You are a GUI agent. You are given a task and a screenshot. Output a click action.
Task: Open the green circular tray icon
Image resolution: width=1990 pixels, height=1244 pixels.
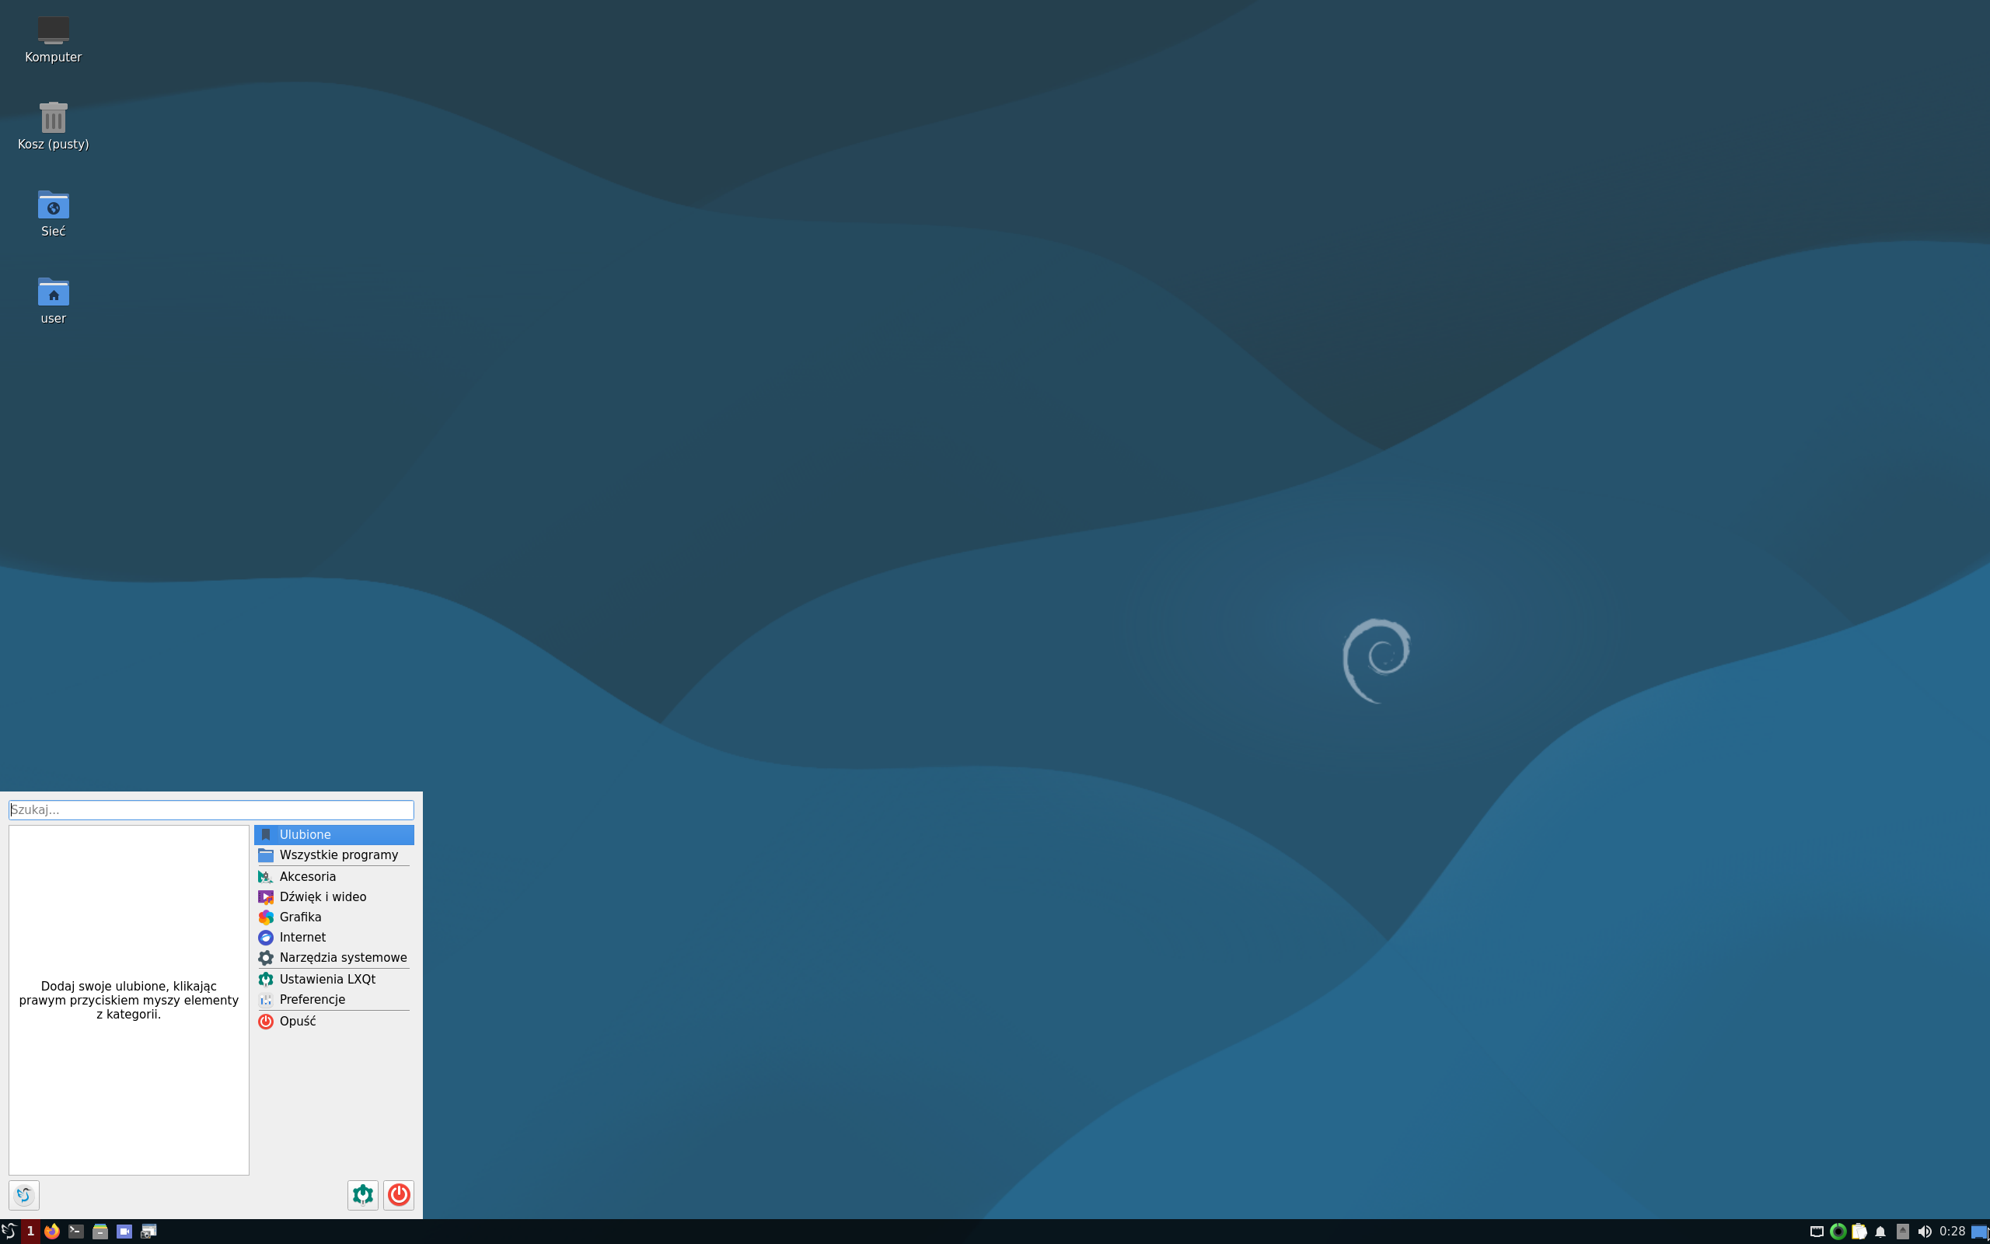pyautogui.click(x=1838, y=1232)
